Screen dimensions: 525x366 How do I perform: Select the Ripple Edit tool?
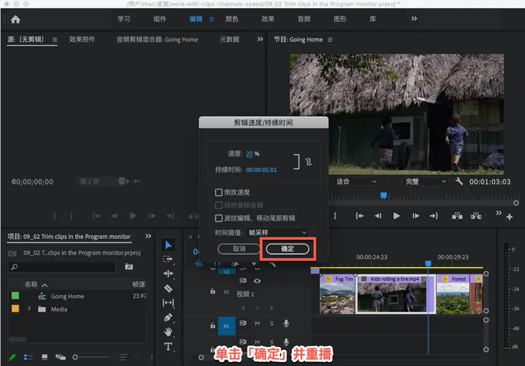[168, 273]
